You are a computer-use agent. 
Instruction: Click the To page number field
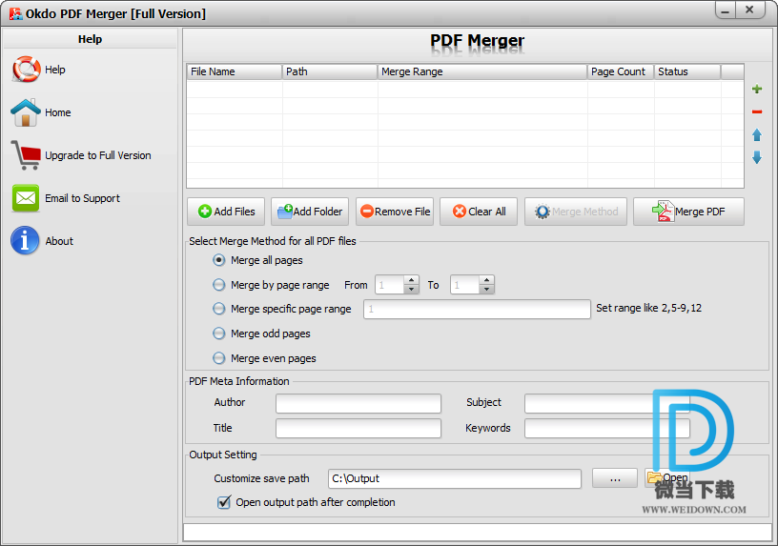[x=465, y=285]
